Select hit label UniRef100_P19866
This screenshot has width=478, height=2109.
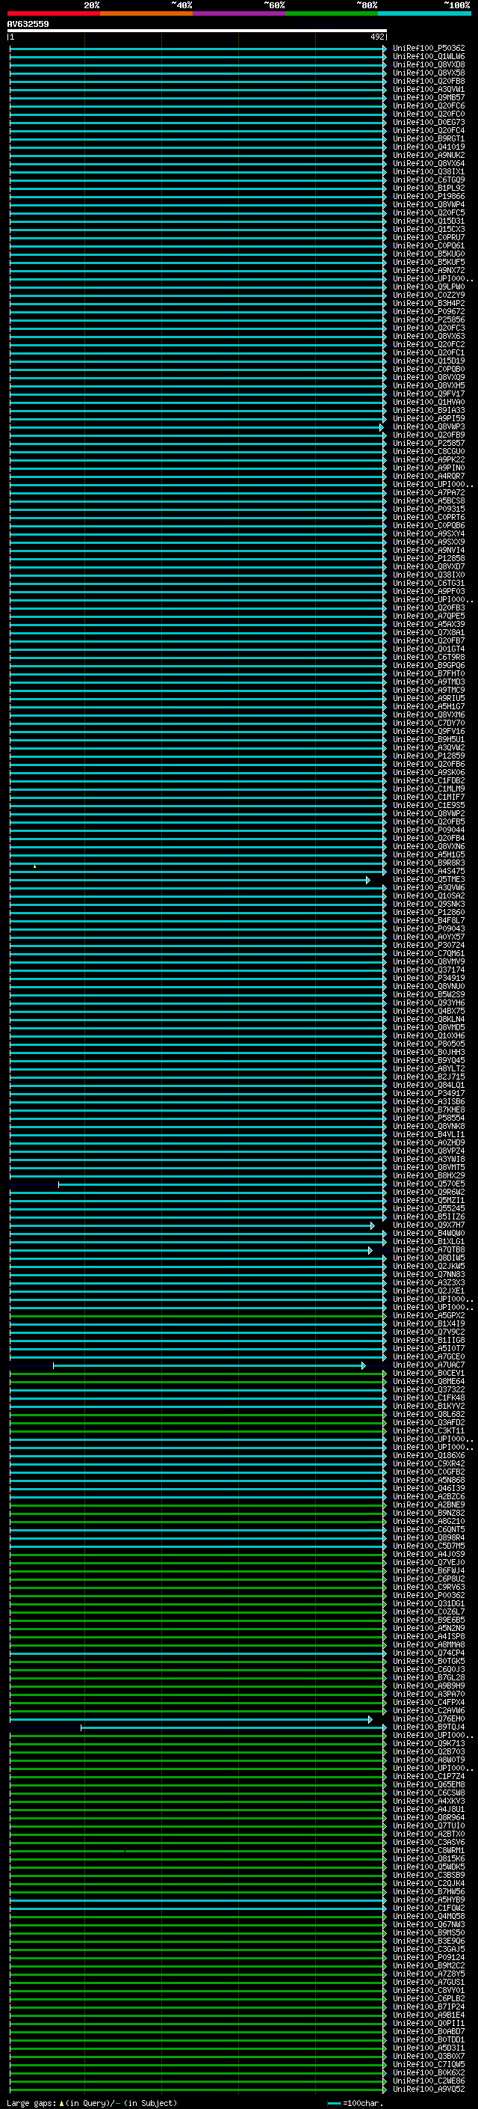pos(429,197)
